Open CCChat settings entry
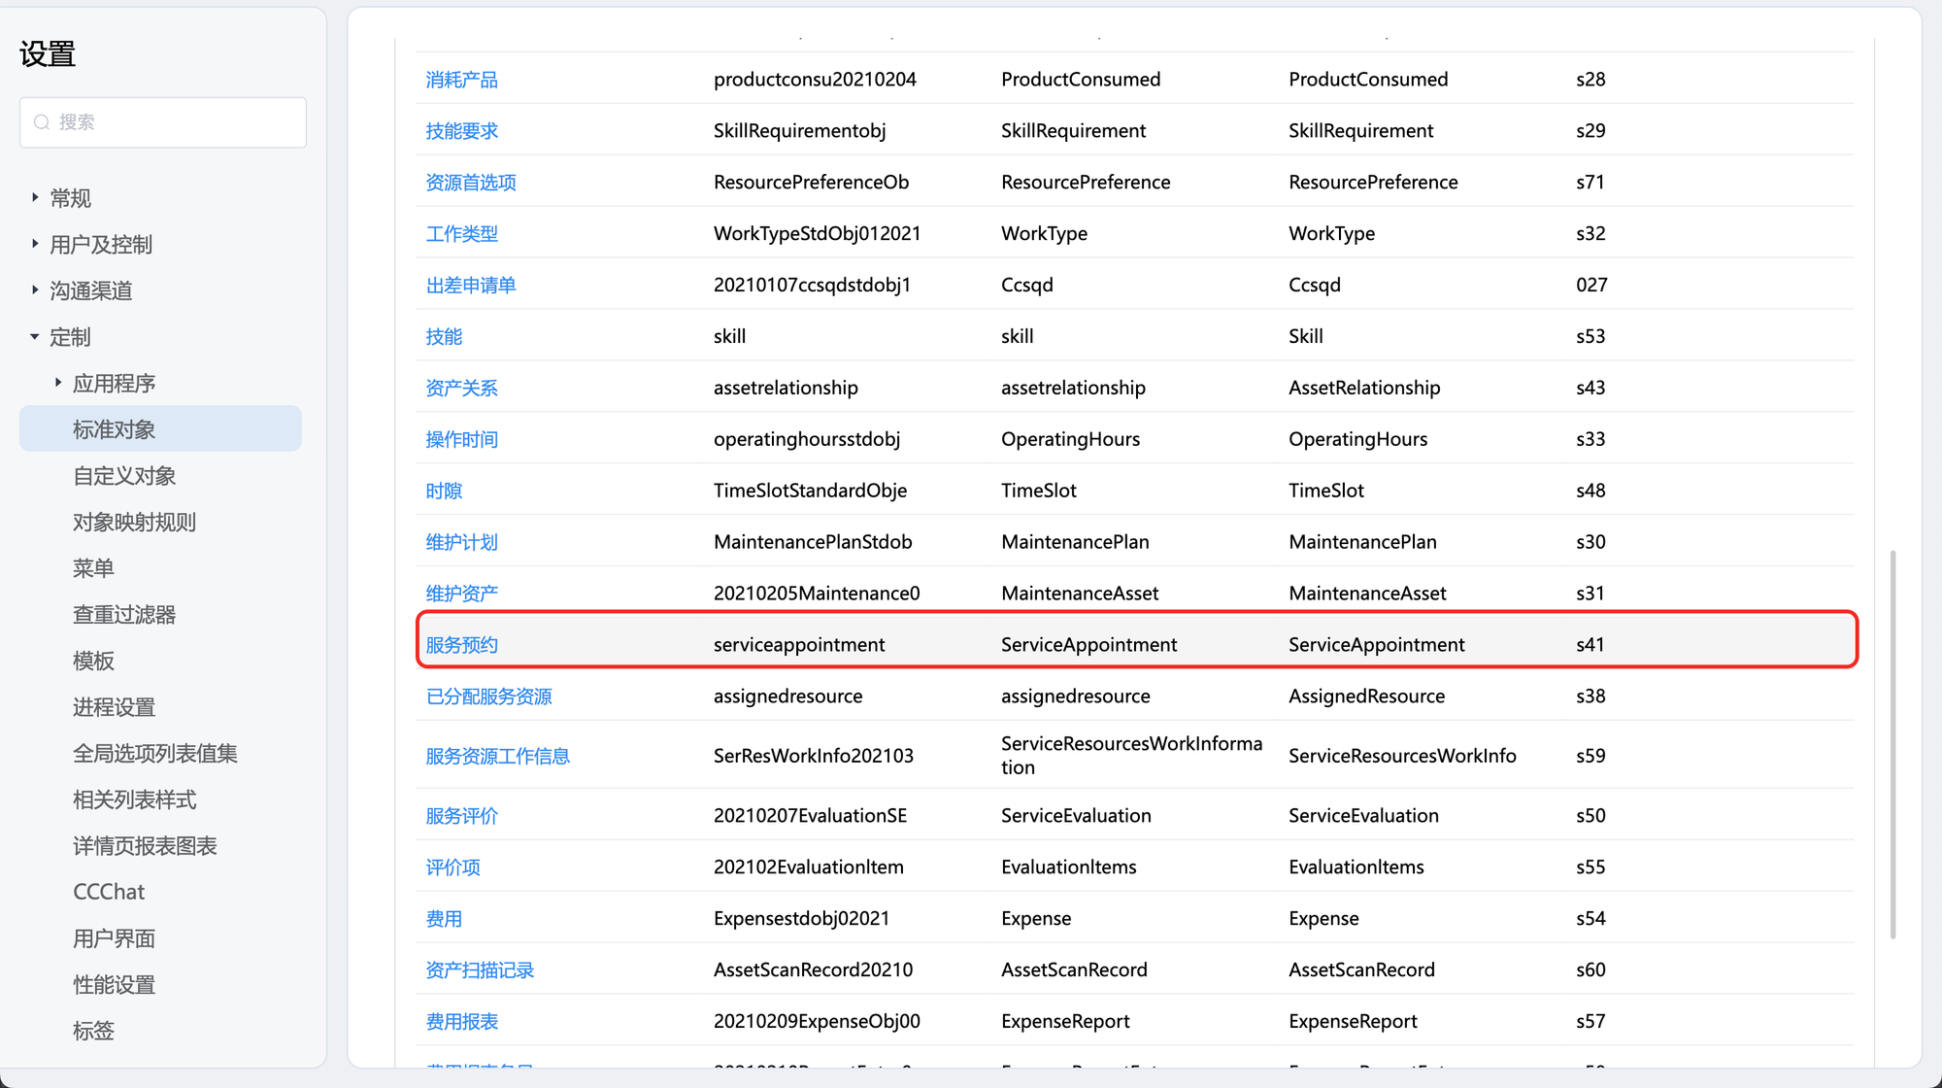This screenshot has height=1088, width=1942. point(109,892)
